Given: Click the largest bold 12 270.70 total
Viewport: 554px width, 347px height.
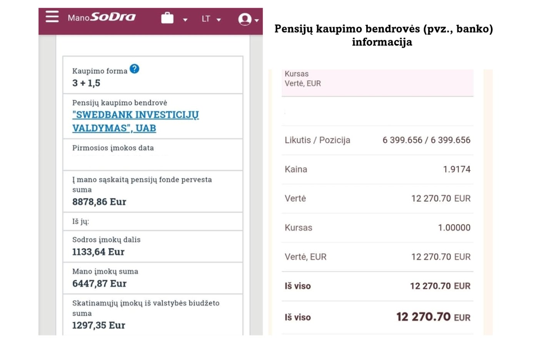Looking at the screenshot, I should point(423,317).
